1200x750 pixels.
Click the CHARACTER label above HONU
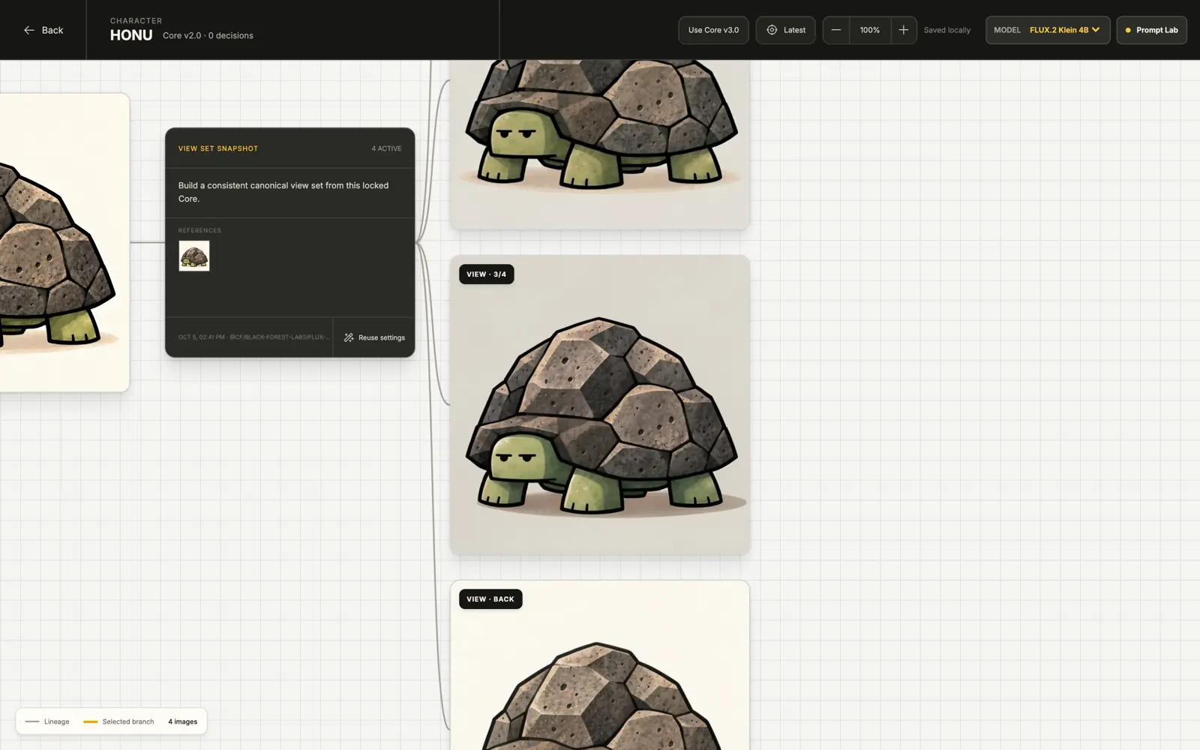(136, 20)
